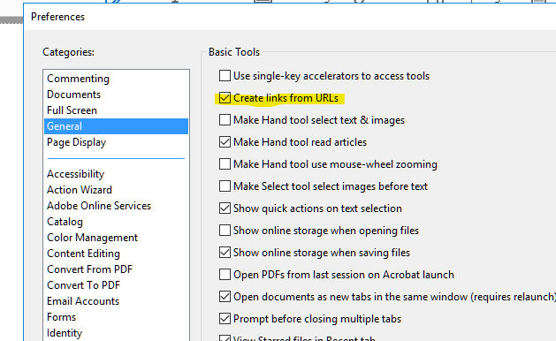556x341 pixels.
Task: Enable Make Hand tool select text & images
Action: pos(225,120)
